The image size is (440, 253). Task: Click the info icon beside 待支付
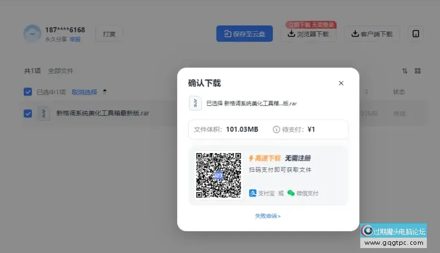coord(276,130)
